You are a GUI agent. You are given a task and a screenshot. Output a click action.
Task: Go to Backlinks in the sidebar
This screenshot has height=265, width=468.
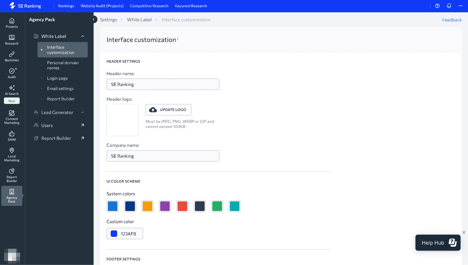point(12,57)
